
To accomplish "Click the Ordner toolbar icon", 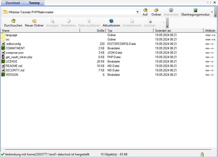I will (x=156, y=10).
